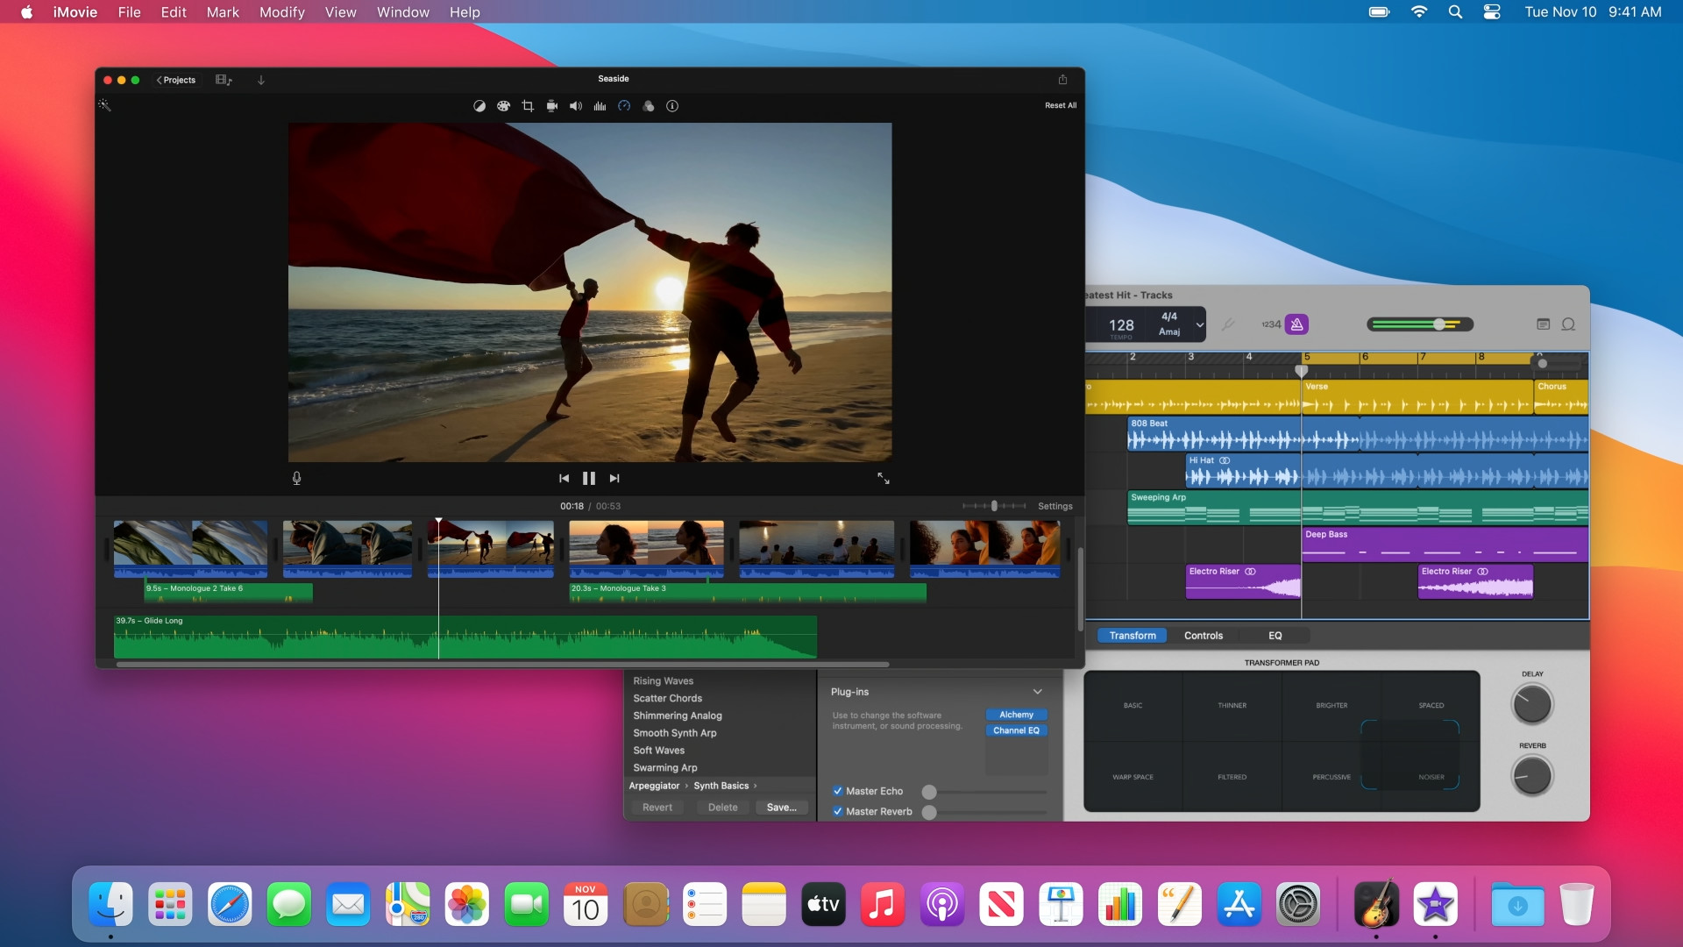Switch to the EQ tab in GarageBand

pos(1275,635)
